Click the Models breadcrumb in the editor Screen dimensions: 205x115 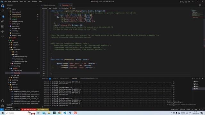[55, 8]
